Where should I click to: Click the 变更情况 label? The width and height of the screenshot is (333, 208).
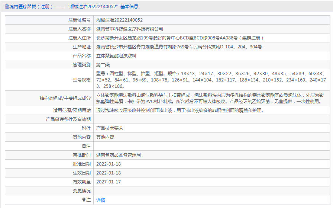coord(81,191)
